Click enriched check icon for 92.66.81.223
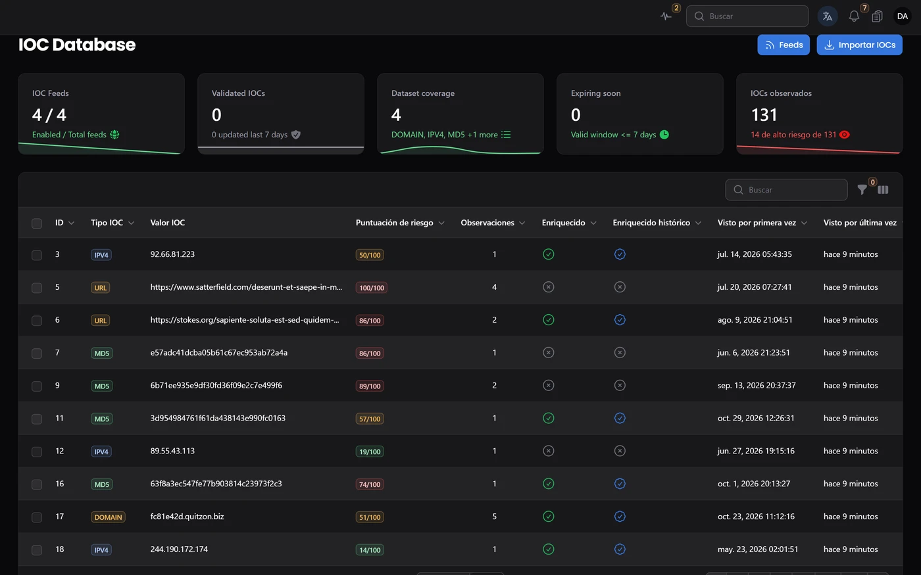Viewport: 921px width, 575px height. 549,254
